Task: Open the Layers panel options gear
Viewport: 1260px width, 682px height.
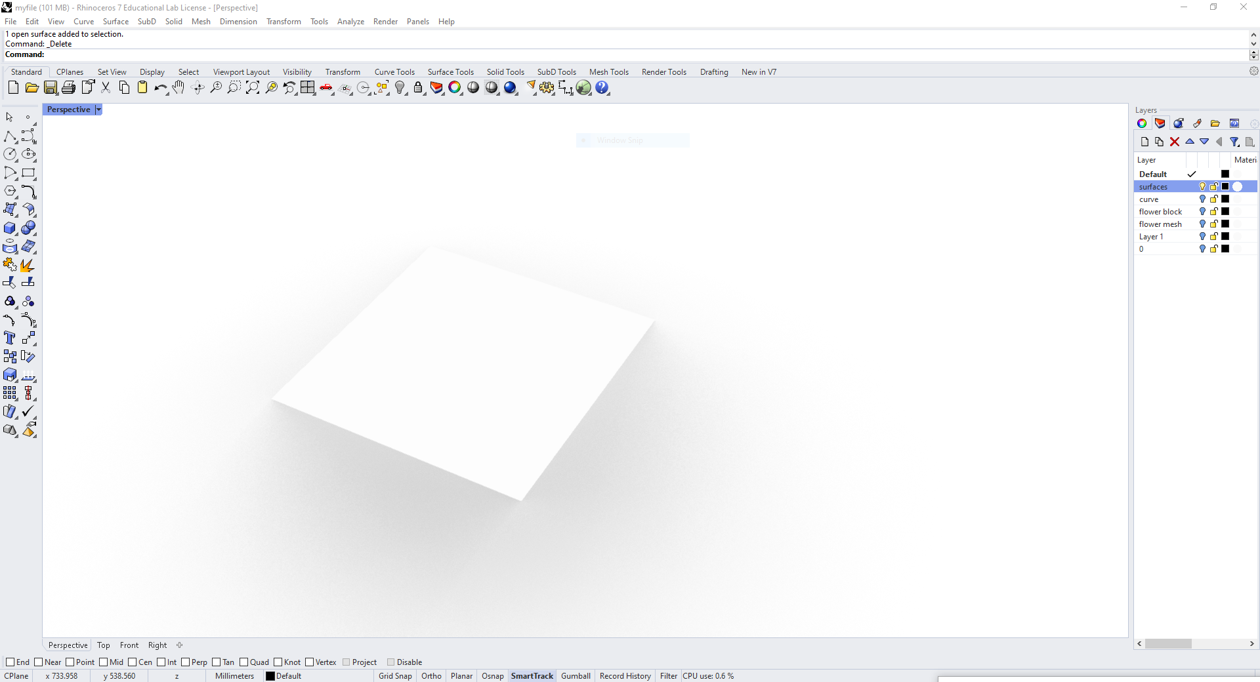Action: point(1253,123)
